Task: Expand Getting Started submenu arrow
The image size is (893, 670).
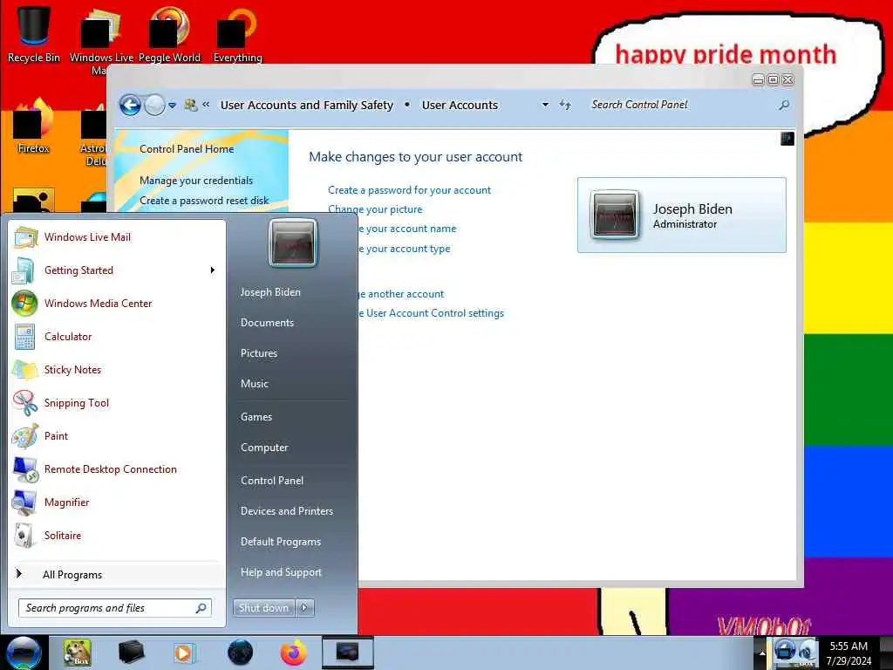Action: point(213,270)
